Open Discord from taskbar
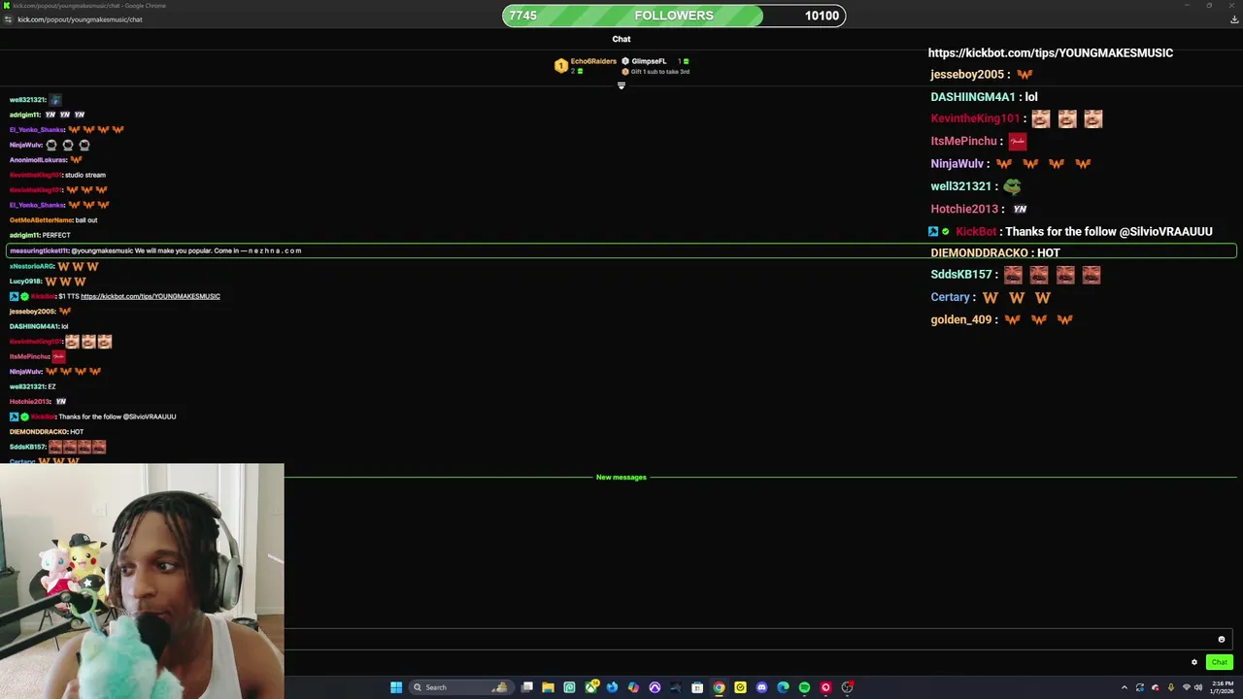The image size is (1243, 699). point(761,687)
